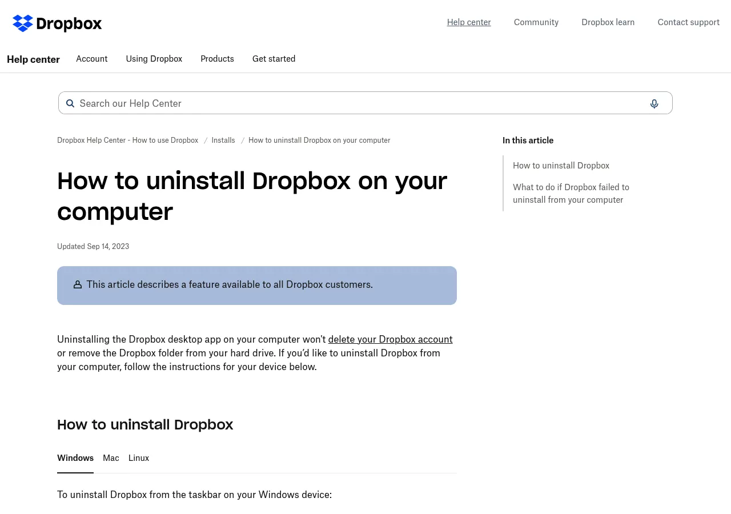Click the main article title heading
731x514 pixels.
coord(252,196)
